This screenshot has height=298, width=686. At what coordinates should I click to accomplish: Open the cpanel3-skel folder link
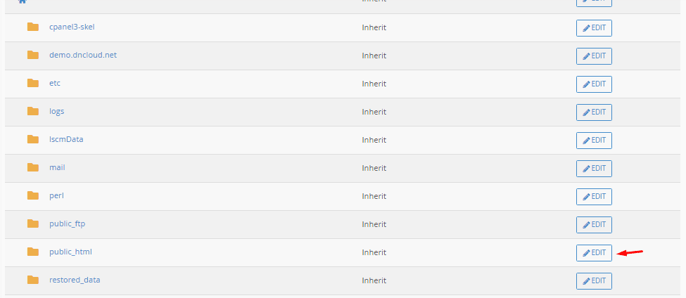(72, 27)
